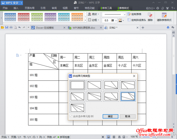
Task: Open the 审阅 ribbon tab
Action: [x=54, y=8]
